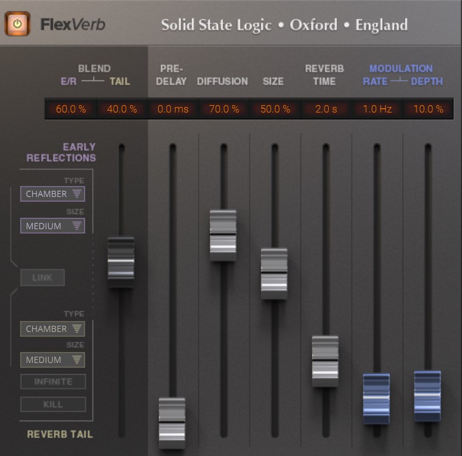Click the Diffusion value 70.0 %

click(224, 109)
